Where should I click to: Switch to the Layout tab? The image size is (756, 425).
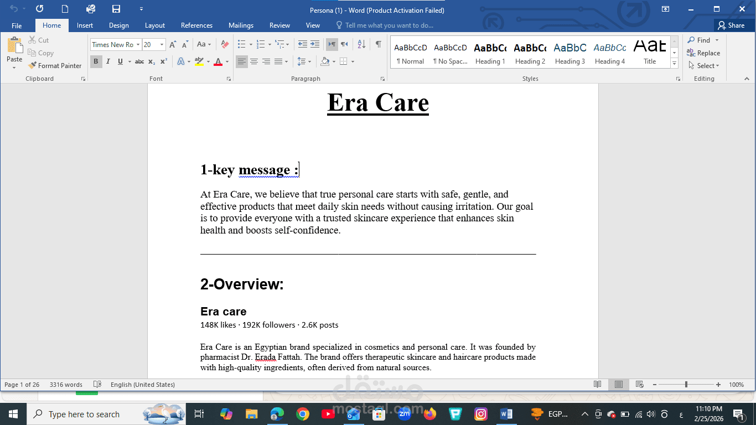pyautogui.click(x=155, y=25)
